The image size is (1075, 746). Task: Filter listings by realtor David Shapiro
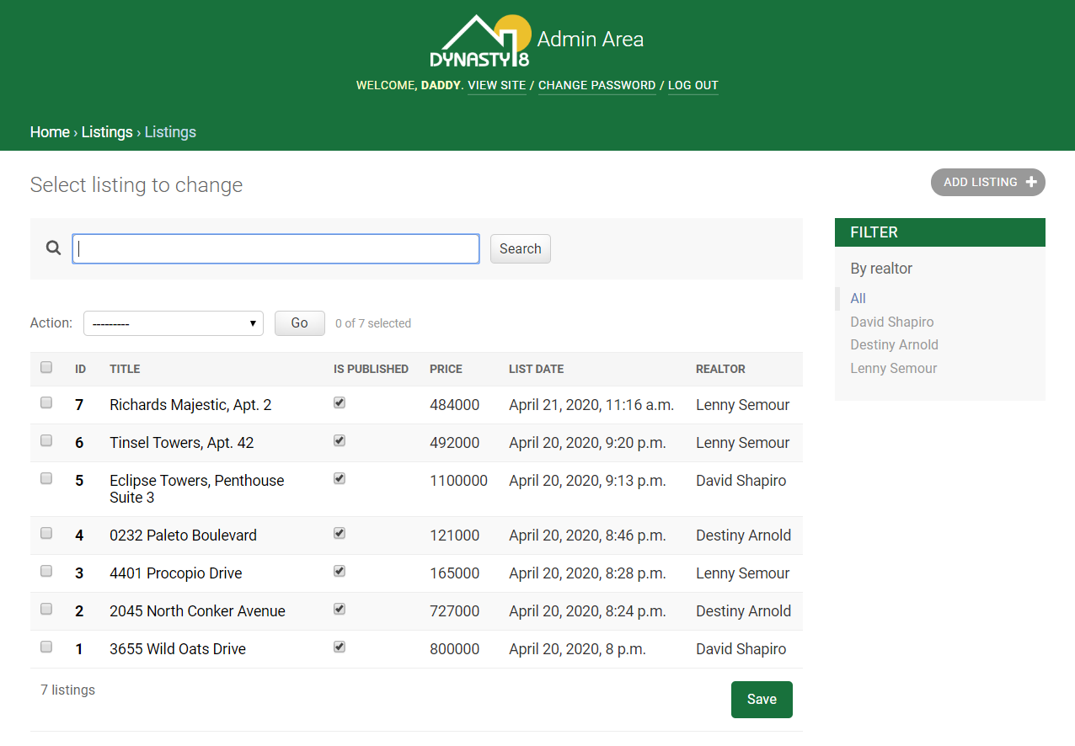[x=891, y=322]
